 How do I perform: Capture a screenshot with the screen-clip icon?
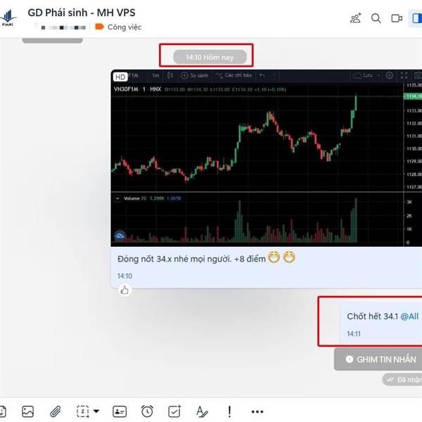coord(82,411)
